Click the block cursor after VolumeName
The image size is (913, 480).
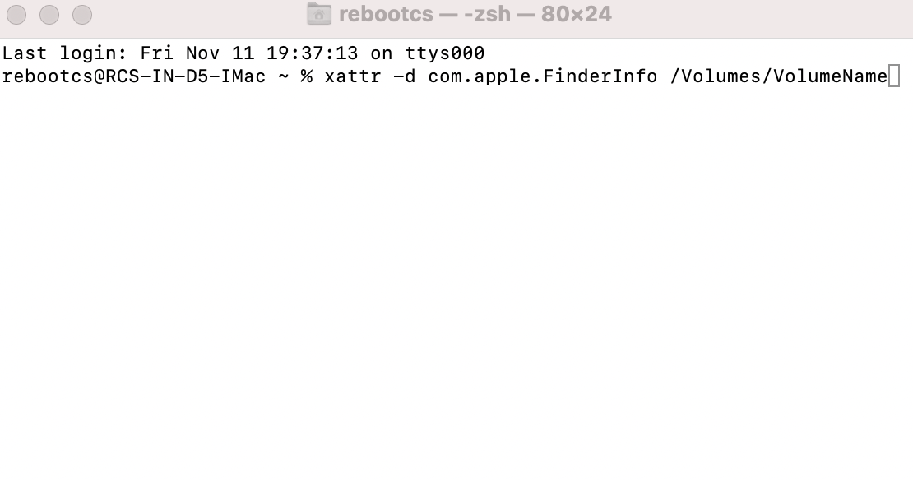(895, 76)
